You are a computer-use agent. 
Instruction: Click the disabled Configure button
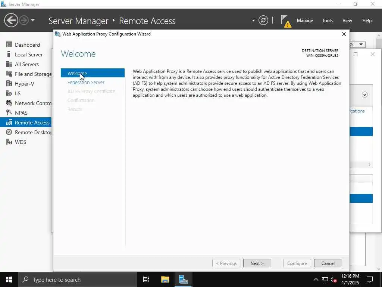coord(297,263)
